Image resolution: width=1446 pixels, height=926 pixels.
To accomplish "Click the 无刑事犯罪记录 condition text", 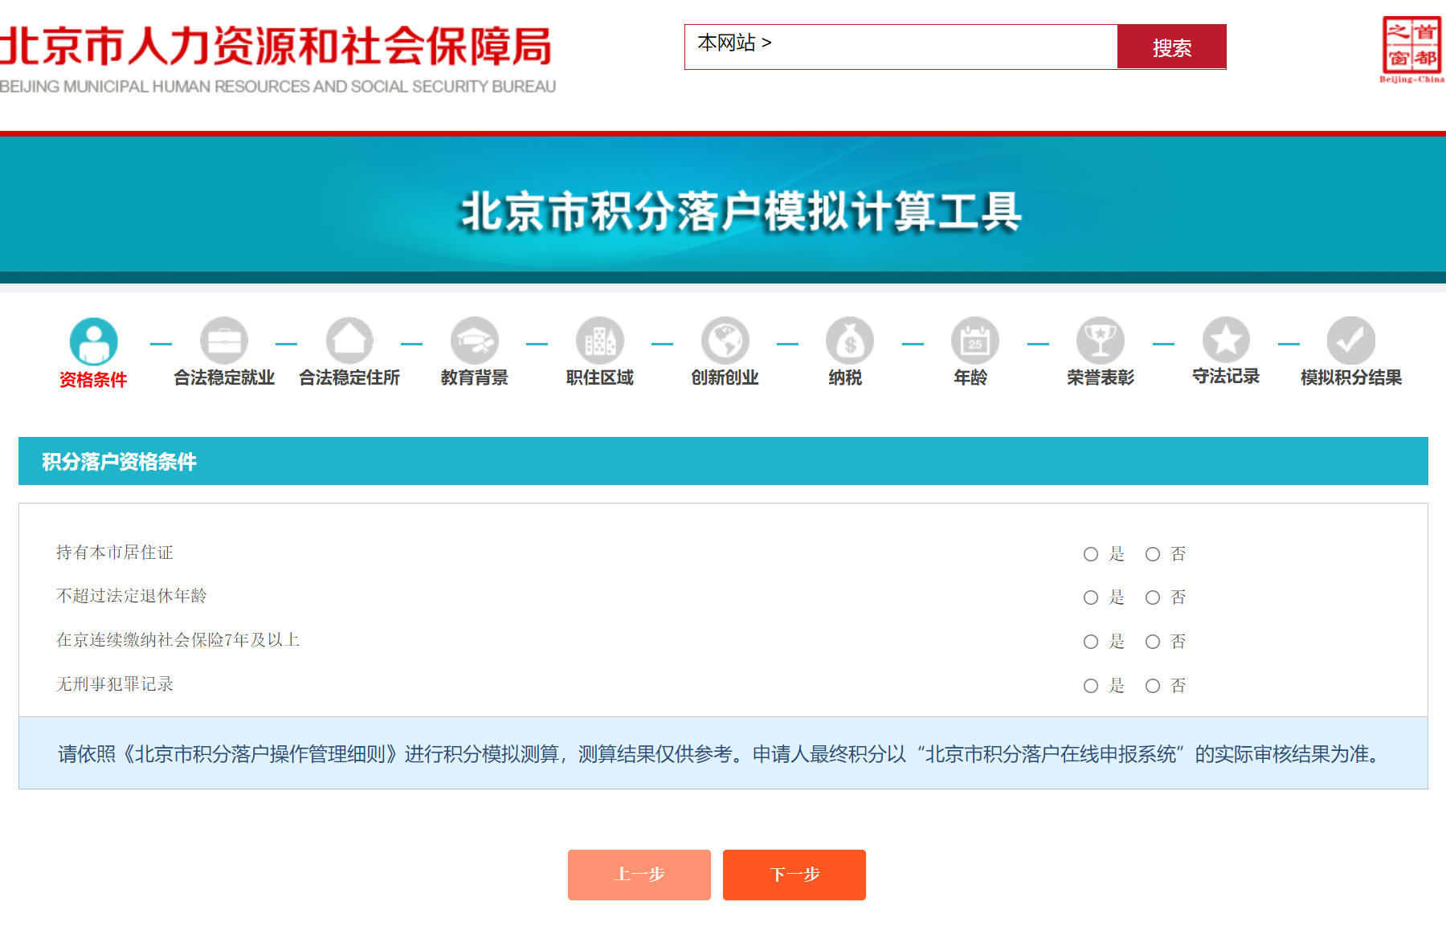I will point(115,684).
